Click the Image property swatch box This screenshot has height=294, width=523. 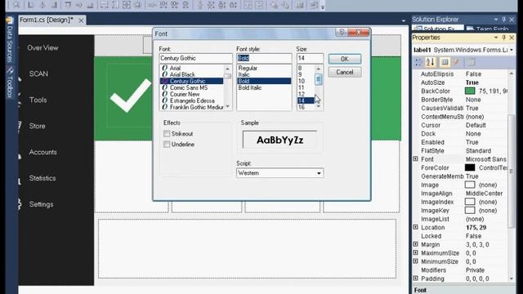pos(470,185)
